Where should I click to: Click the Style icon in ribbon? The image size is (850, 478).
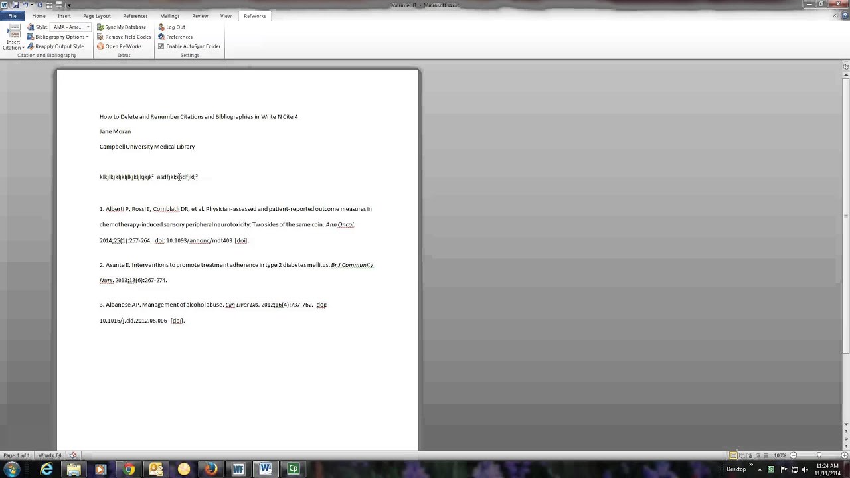tap(31, 27)
